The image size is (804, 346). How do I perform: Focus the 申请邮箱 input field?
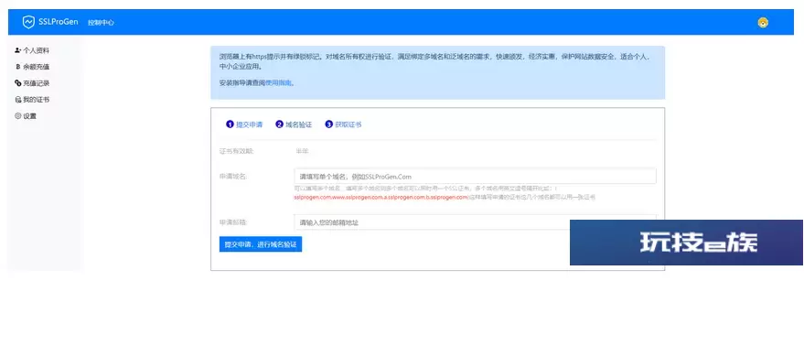475,222
